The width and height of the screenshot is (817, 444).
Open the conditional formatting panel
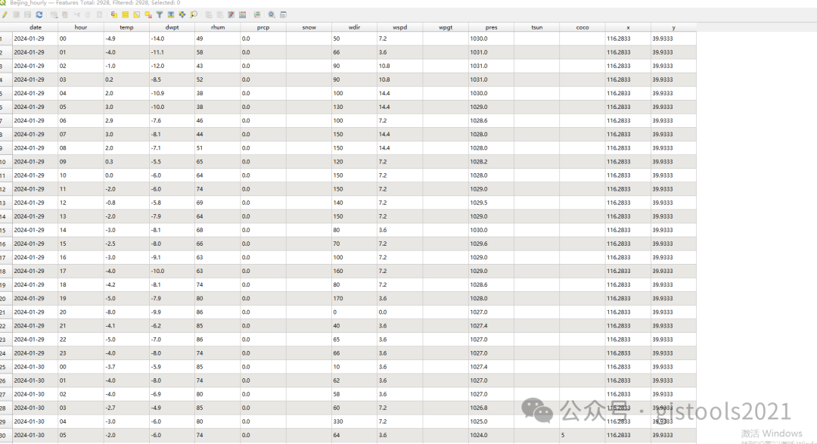[x=257, y=14]
